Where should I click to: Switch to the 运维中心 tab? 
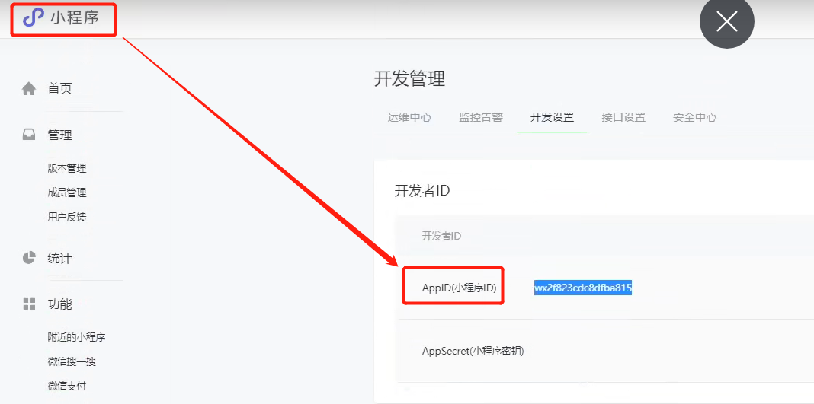[409, 117]
